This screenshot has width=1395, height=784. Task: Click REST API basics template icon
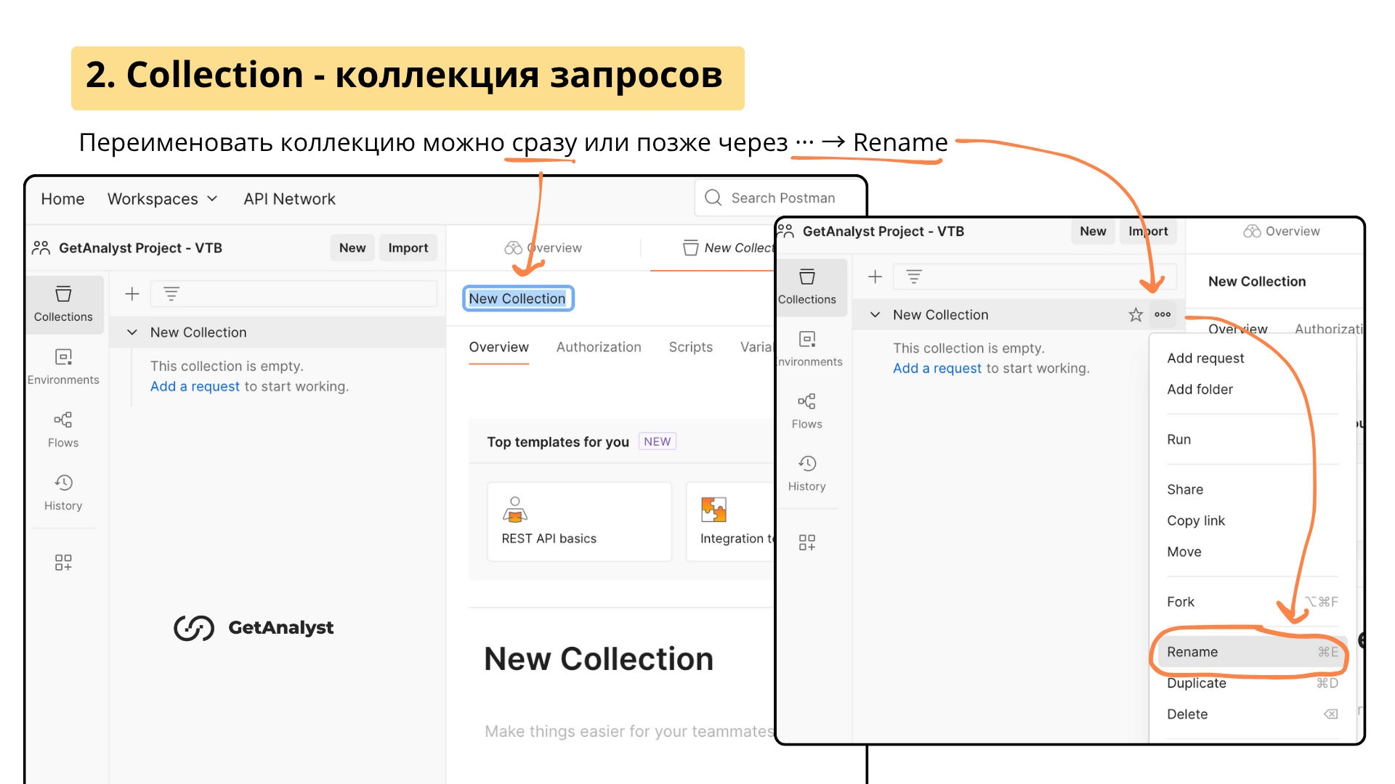515,510
